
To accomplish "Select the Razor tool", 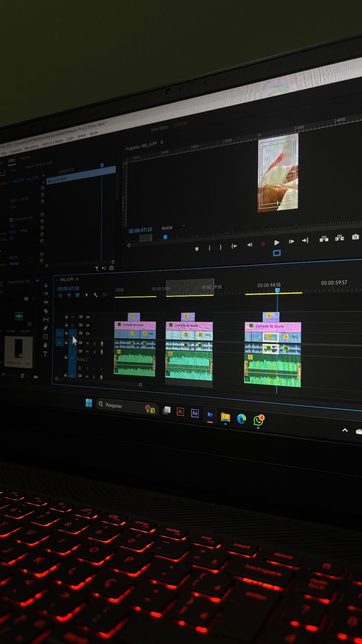I will click(46, 311).
